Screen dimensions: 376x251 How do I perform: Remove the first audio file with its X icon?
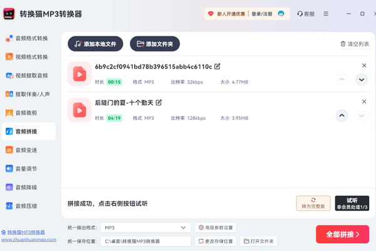pyautogui.click(x=364, y=66)
